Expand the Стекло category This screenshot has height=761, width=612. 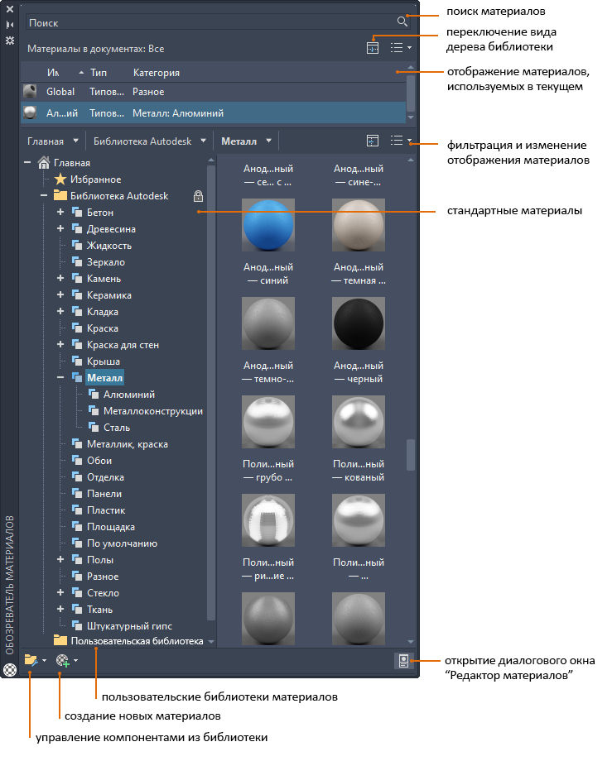[60, 592]
